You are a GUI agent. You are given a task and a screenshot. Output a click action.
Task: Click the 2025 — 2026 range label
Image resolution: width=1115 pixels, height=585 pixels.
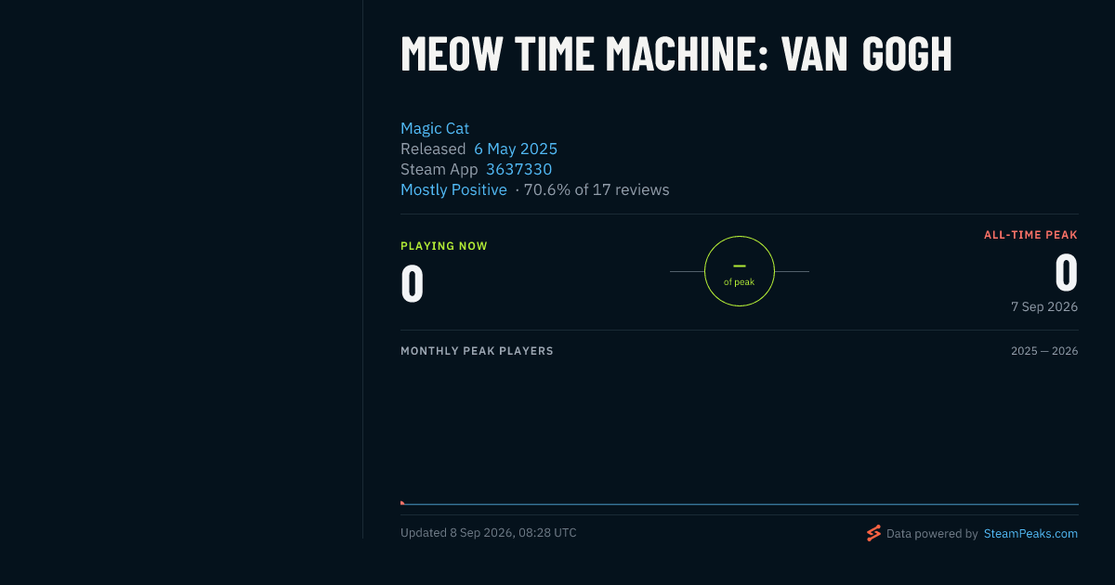(x=1044, y=351)
